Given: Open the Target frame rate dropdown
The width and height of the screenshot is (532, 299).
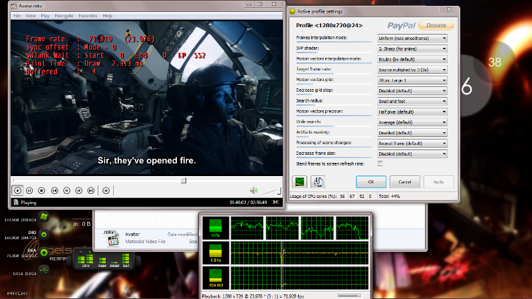Looking at the screenshot, I should coord(412,70).
